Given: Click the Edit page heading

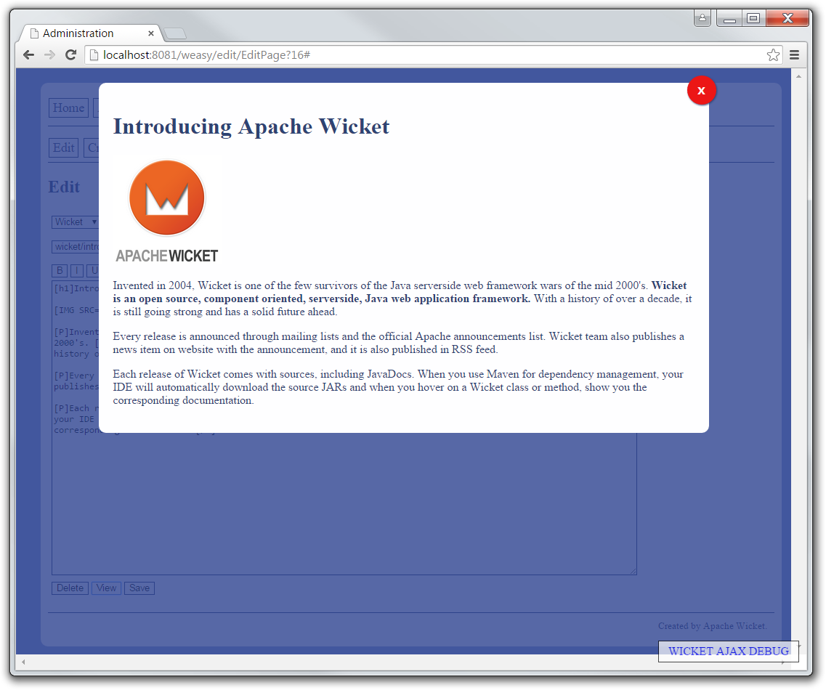Looking at the screenshot, I should pos(64,187).
